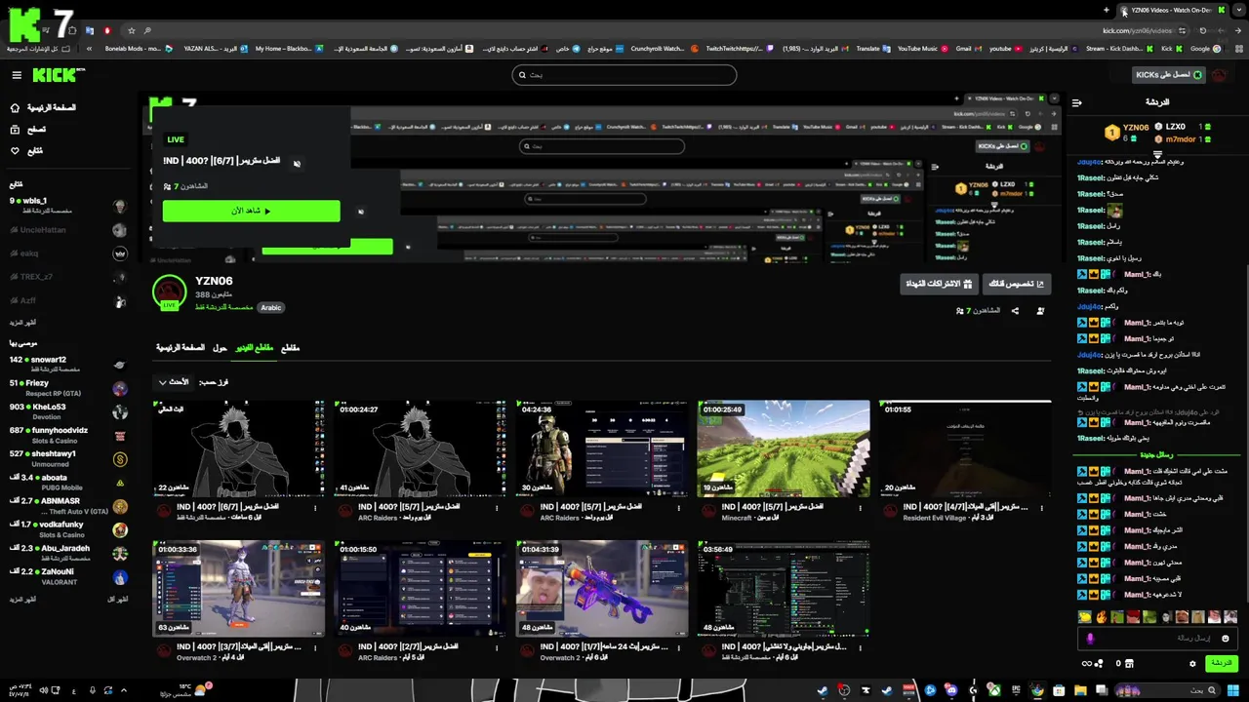Open the Epic Games taskbar icon

pos(1015,691)
